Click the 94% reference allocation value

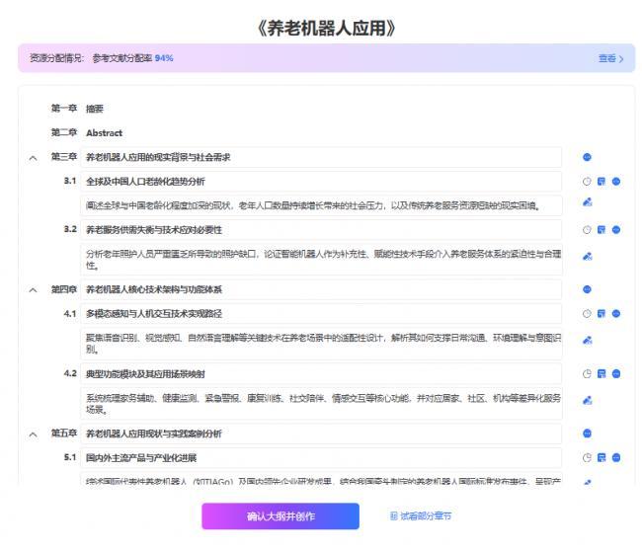[x=164, y=58]
